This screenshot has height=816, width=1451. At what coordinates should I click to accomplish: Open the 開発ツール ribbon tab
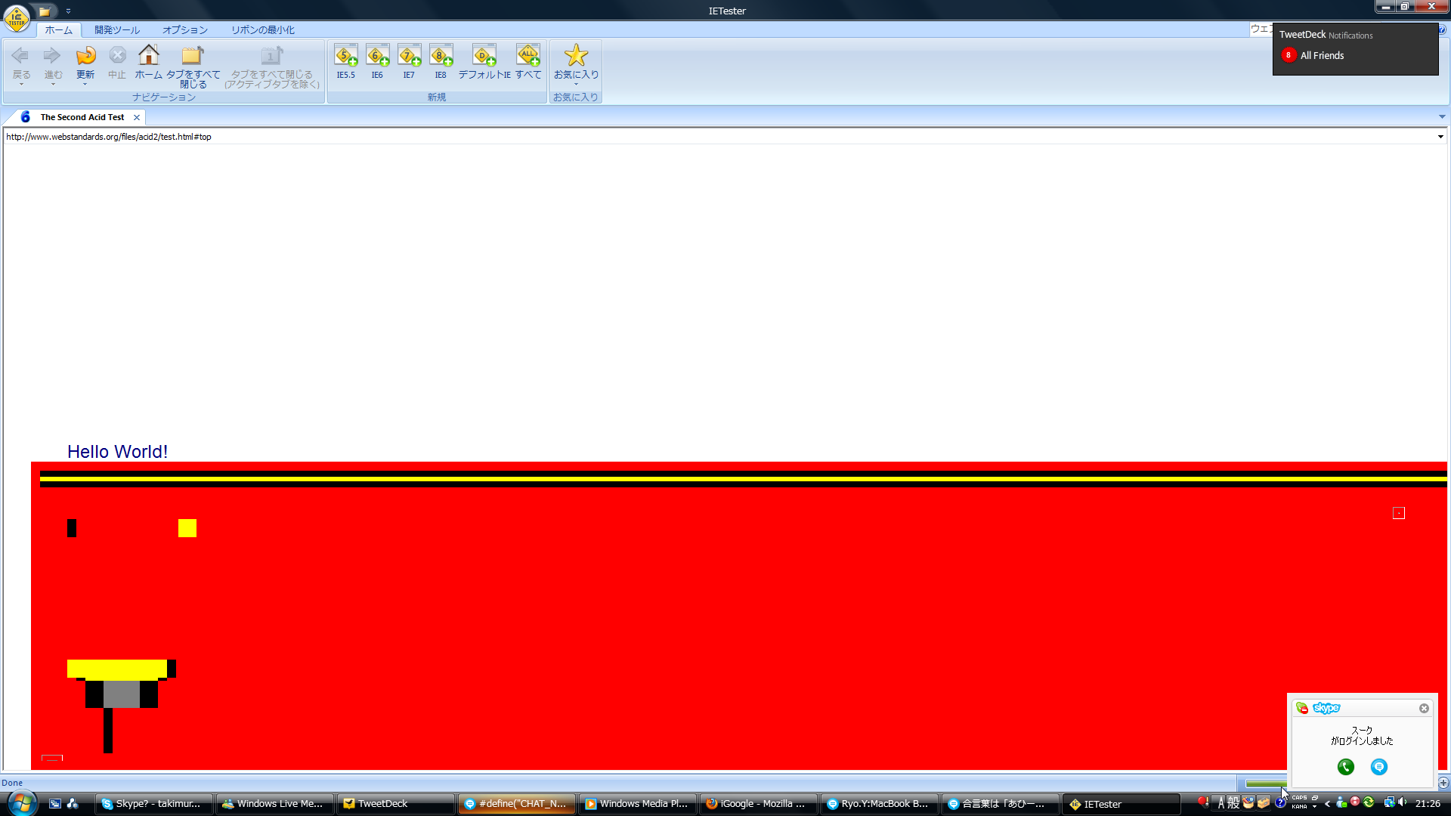[x=117, y=30]
